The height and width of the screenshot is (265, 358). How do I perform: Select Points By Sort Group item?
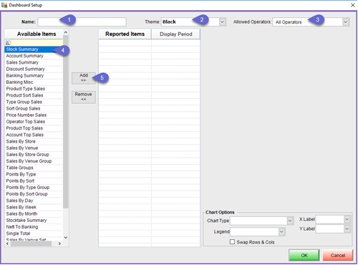pyautogui.click(x=34, y=194)
